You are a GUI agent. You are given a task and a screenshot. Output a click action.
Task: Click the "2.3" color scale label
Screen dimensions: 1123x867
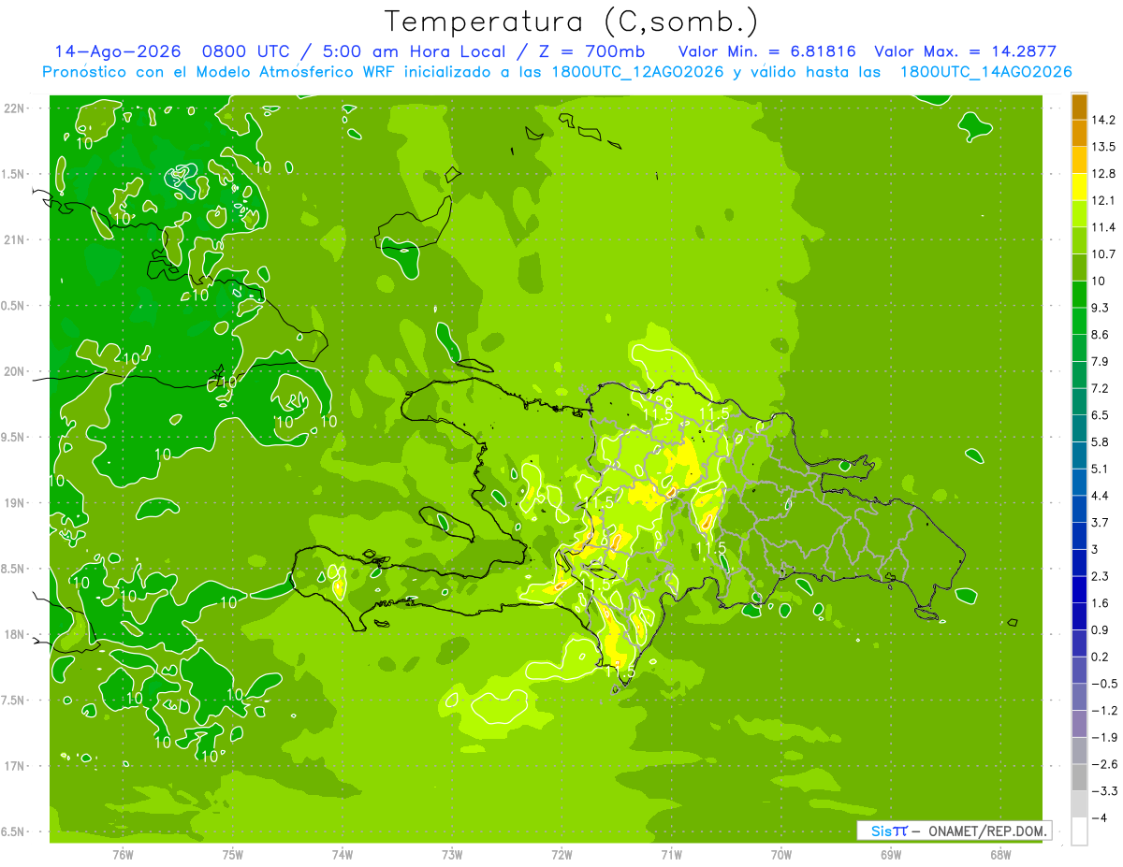point(1099,576)
